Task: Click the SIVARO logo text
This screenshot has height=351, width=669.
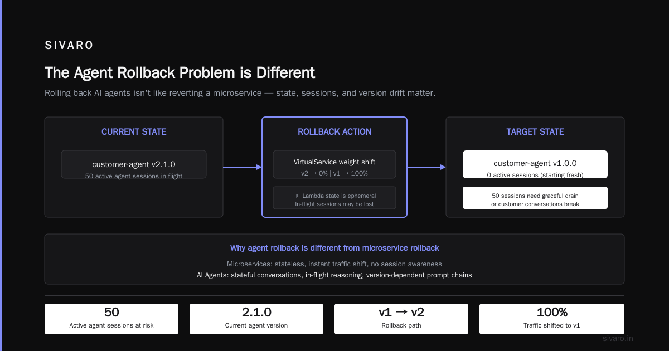Action: coord(69,46)
